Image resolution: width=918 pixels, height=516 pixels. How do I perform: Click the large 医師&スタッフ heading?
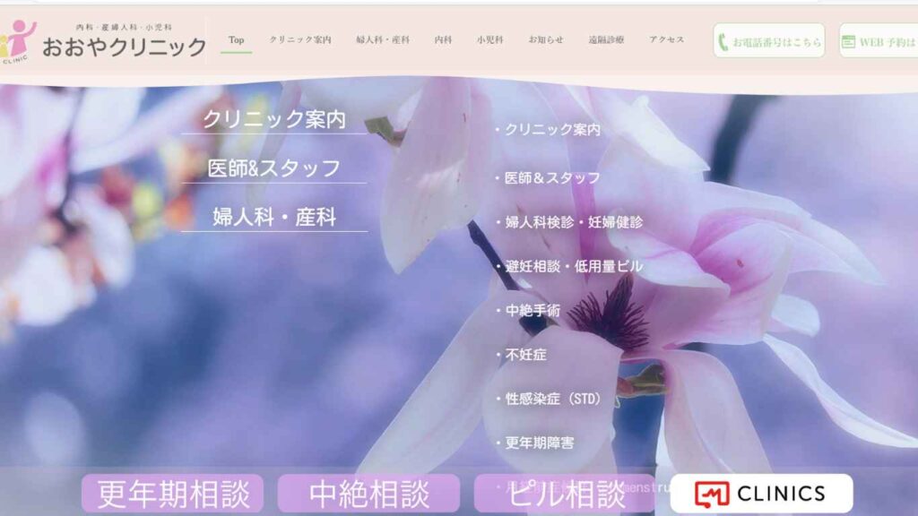[x=274, y=168]
